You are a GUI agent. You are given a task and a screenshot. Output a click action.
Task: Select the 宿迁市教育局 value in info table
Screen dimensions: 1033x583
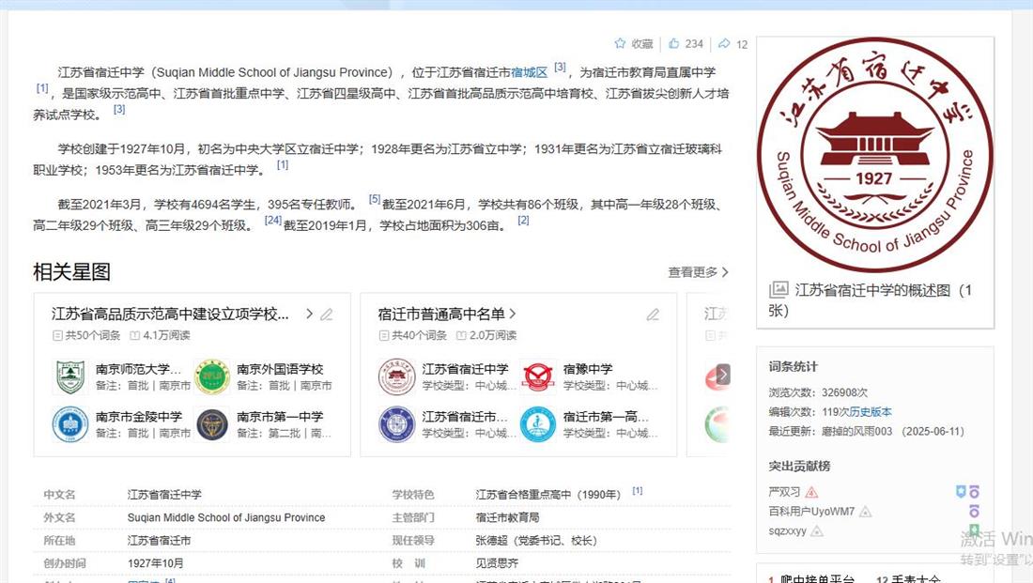coord(507,518)
